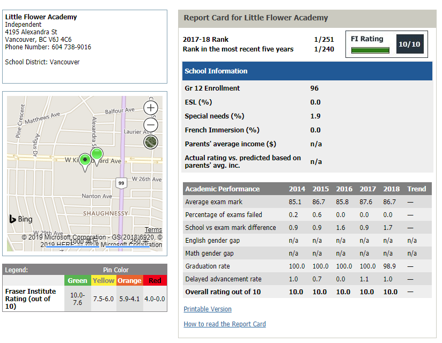
Task: Click English gender gap row label
Action: pyautogui.click(x=212, y=241)
